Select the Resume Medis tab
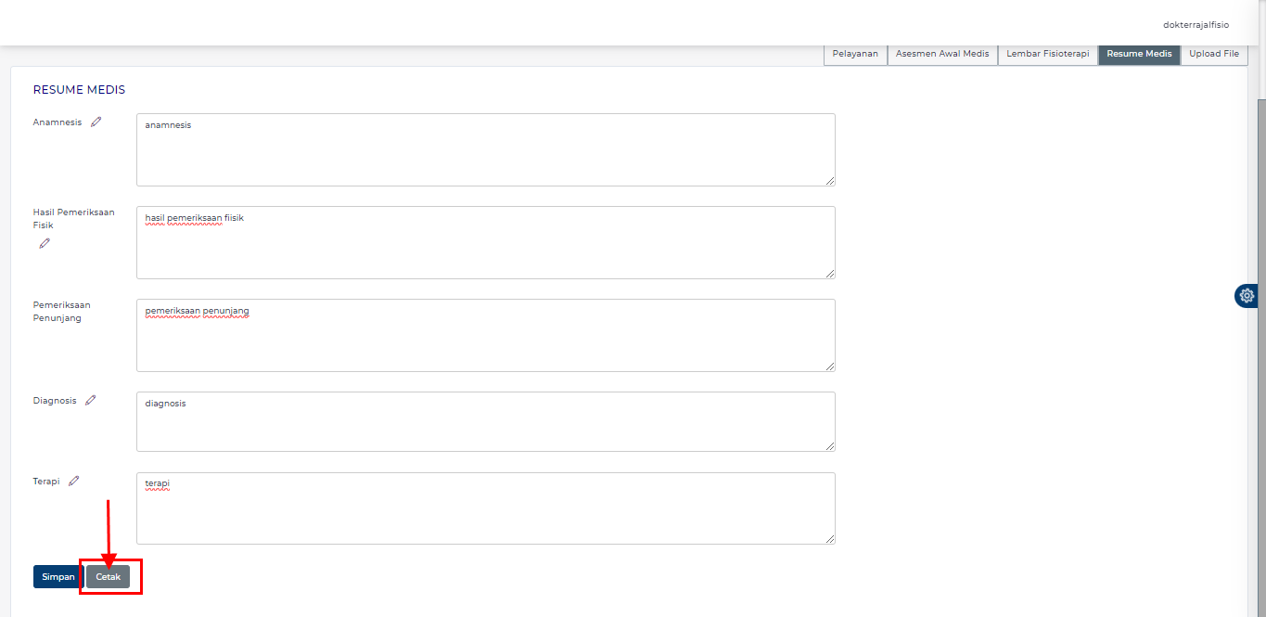1266x617 pixels. tap(1139, 54)
